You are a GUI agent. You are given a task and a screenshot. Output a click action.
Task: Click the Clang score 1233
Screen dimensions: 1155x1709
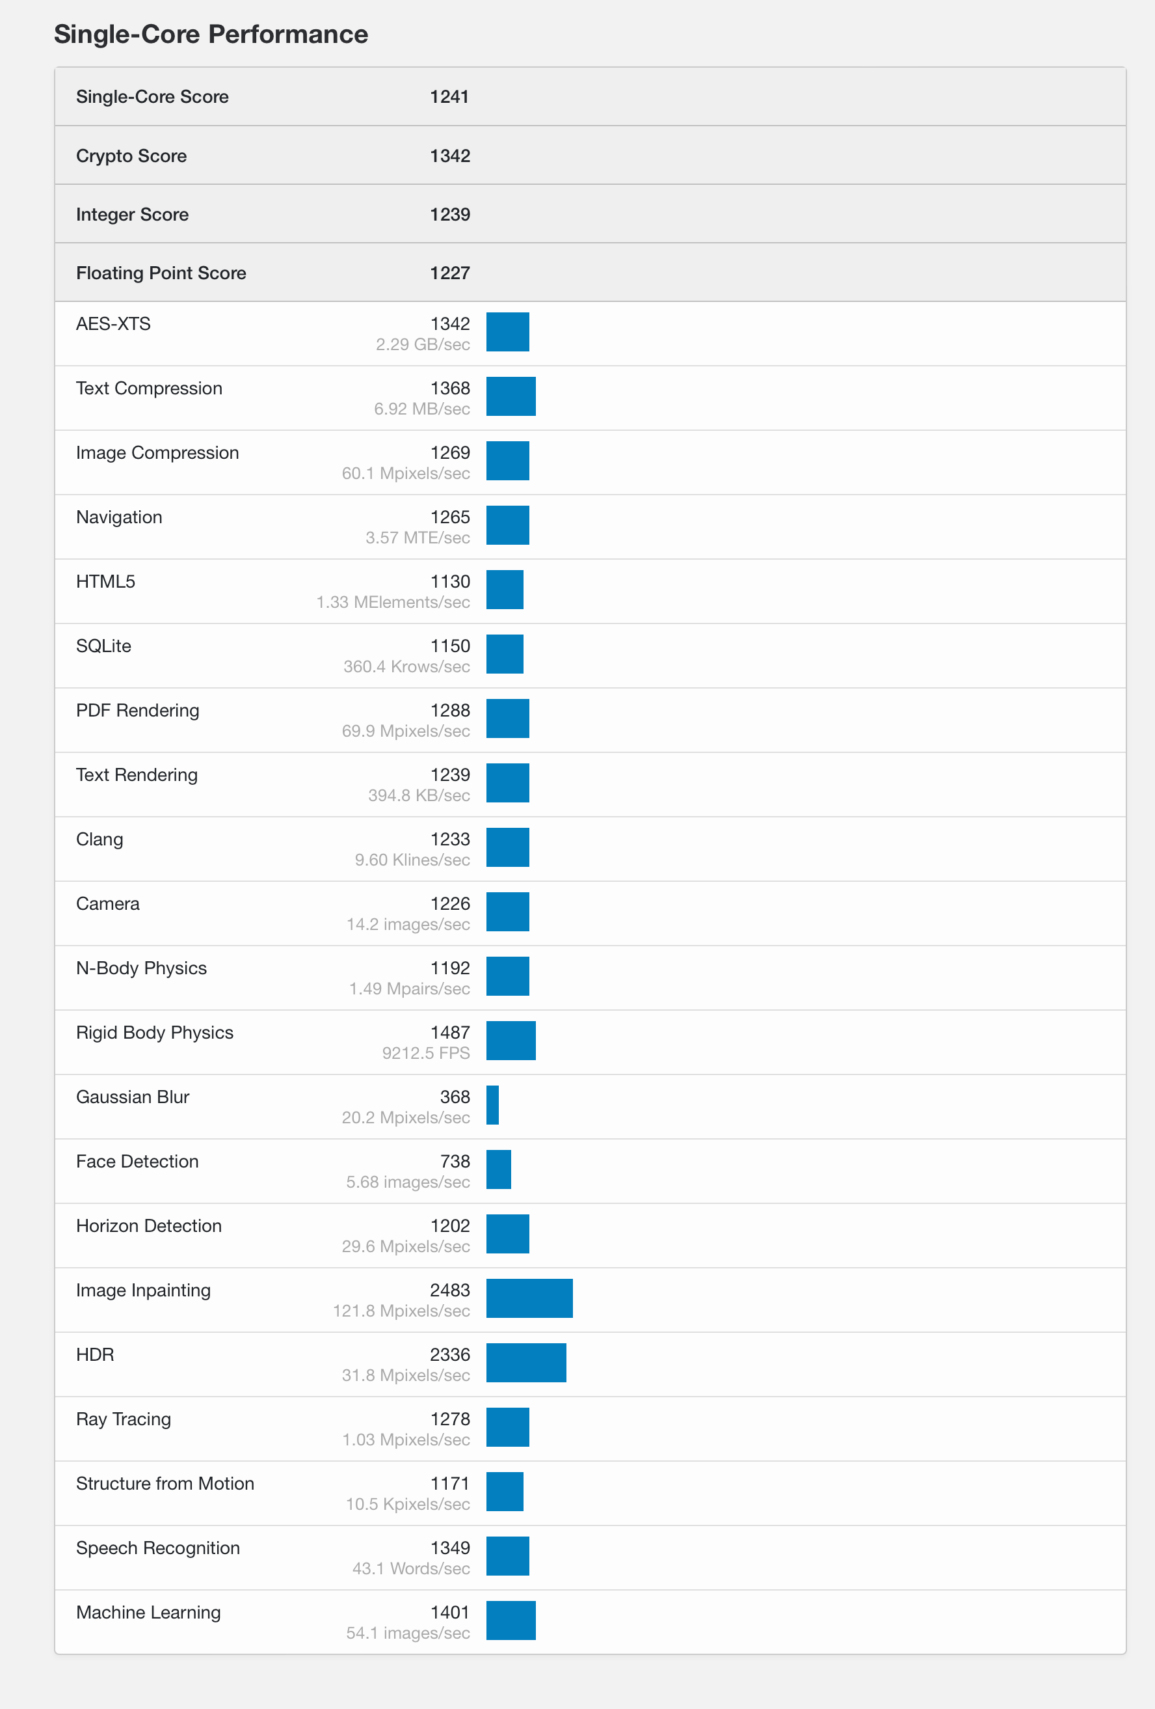pos(449,839)
